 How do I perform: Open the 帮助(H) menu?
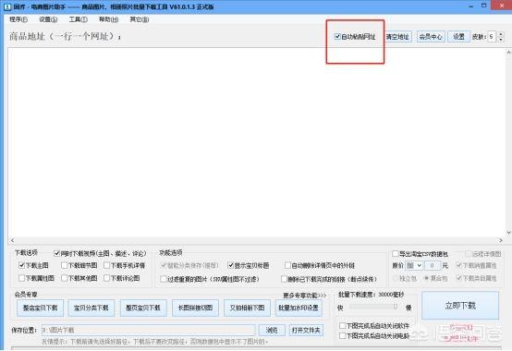click(x=108, y=19)
